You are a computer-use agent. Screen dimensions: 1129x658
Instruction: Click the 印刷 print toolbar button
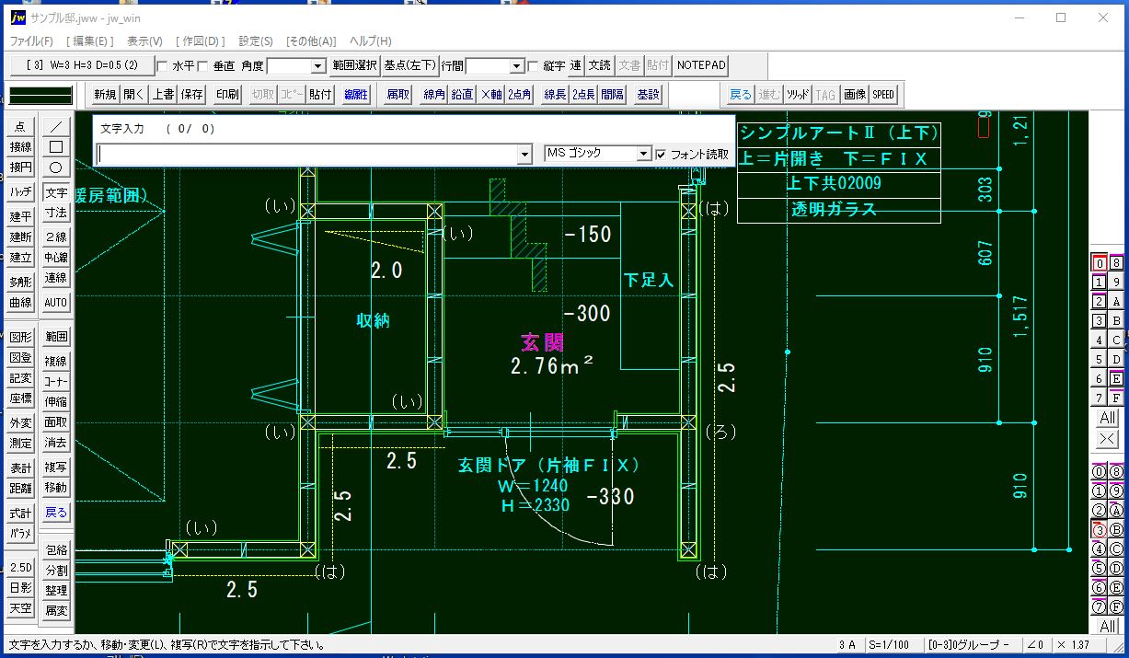pyautogui.click(x=227, y=94)
